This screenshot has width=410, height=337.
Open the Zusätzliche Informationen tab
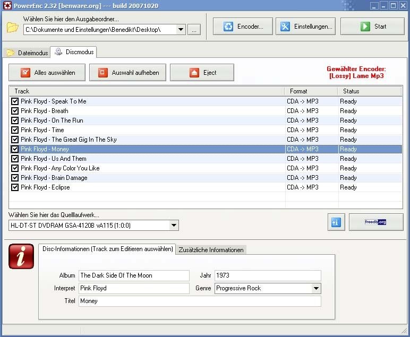pos(211,250)
